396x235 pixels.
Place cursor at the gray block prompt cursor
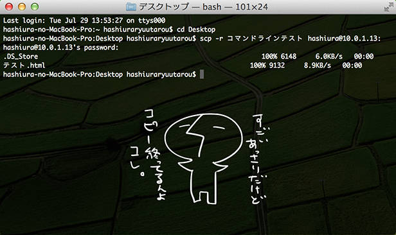[202, 74]
